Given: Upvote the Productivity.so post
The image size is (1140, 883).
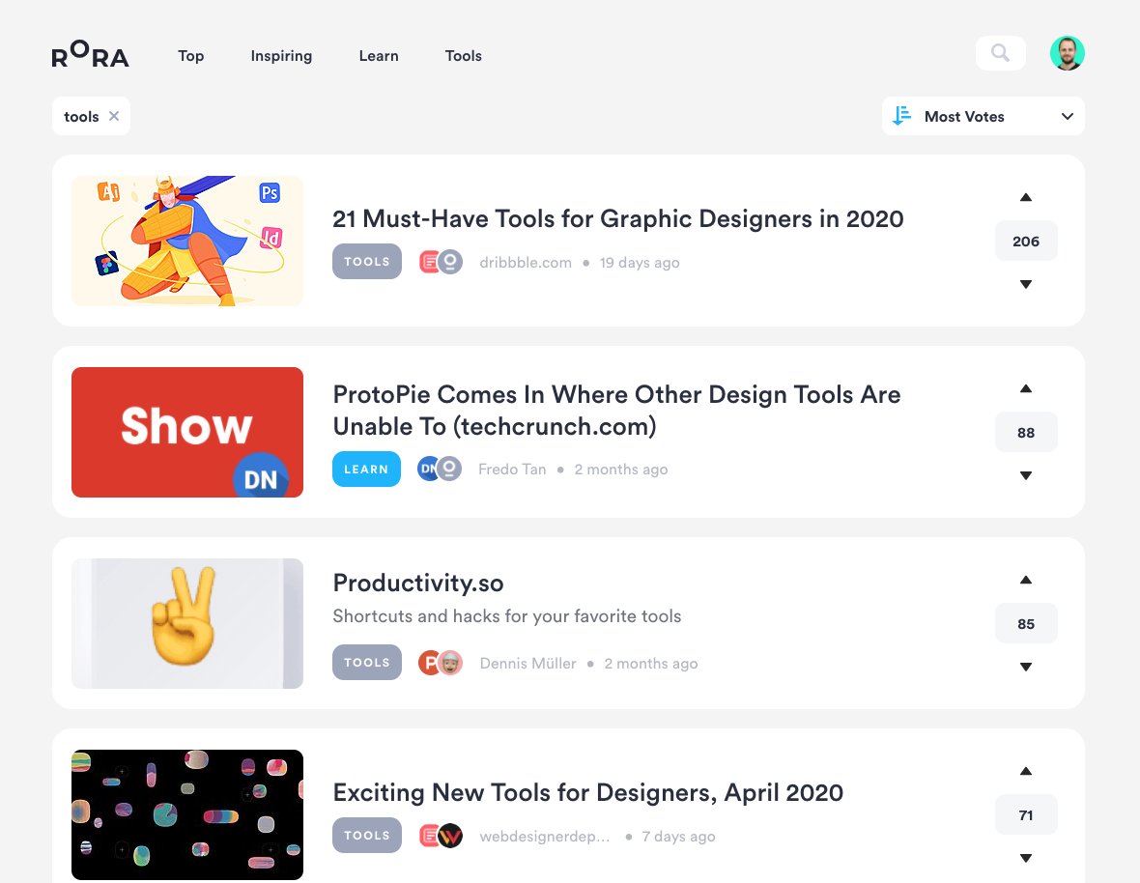Looking at the screenshot, I should (1025, 580).
